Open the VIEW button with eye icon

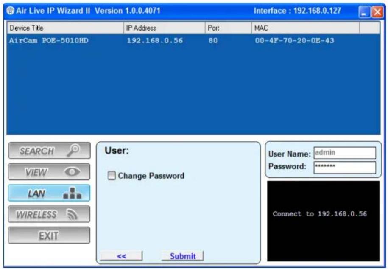49,171
